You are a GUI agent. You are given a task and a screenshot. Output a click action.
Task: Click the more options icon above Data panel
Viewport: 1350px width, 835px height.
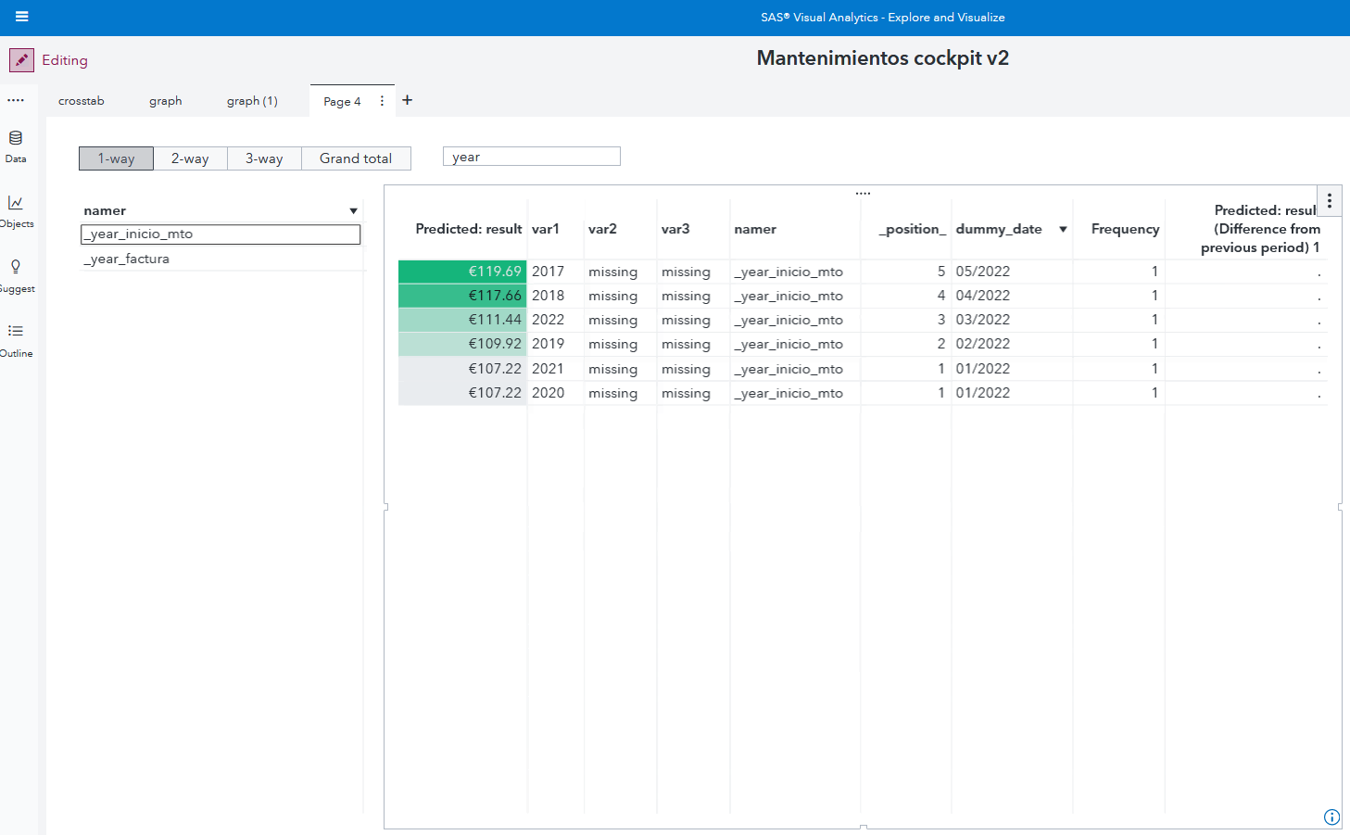click(15, 100)
